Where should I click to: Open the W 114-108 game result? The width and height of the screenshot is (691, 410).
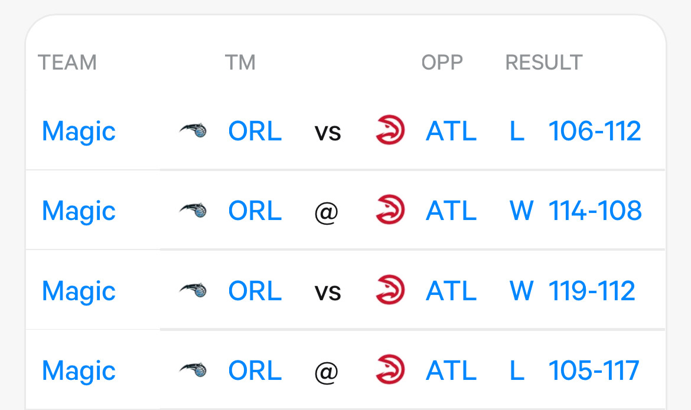coord(576,211)
